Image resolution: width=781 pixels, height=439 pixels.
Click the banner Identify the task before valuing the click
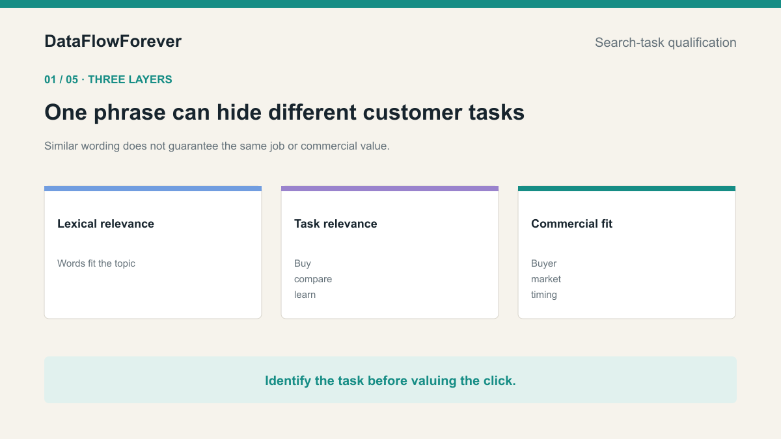click(390, 380)
